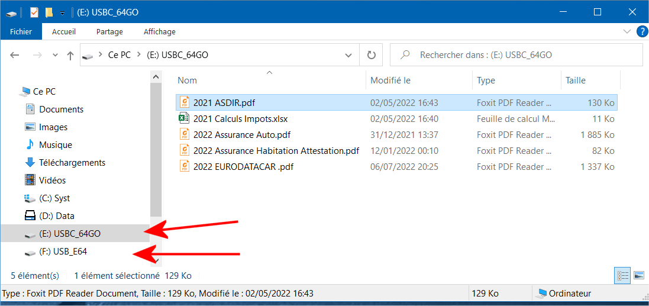649x306 pixels.
Task: Open recent locations dropdown chevron
Action: 56,56
